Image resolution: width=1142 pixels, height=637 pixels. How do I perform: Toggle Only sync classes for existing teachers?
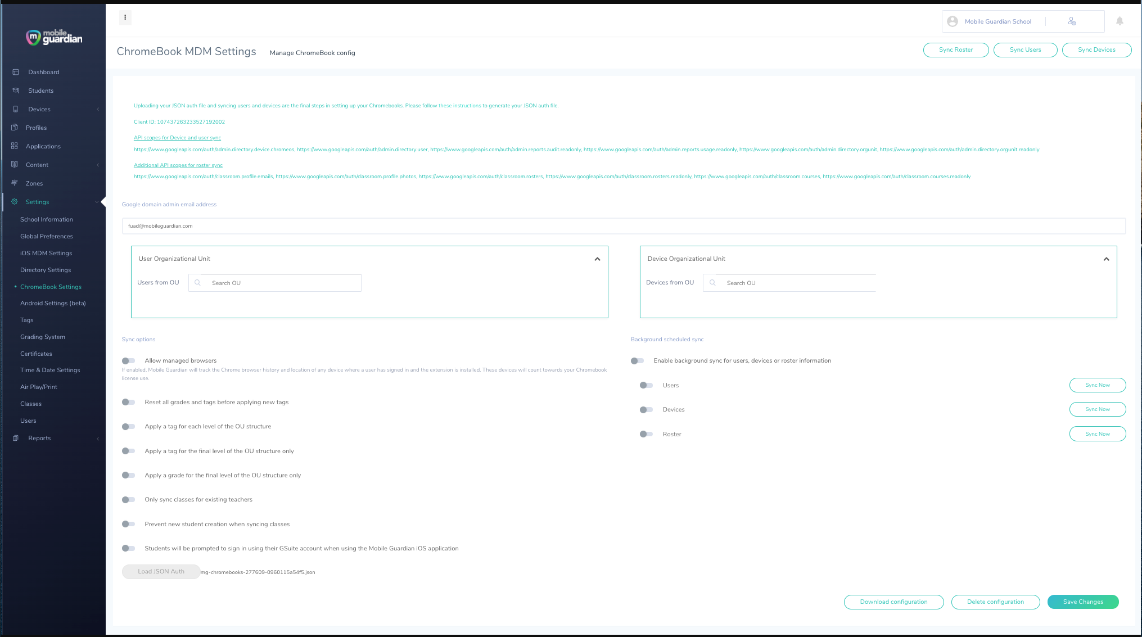pyautogui.click(x=128, y=500)
